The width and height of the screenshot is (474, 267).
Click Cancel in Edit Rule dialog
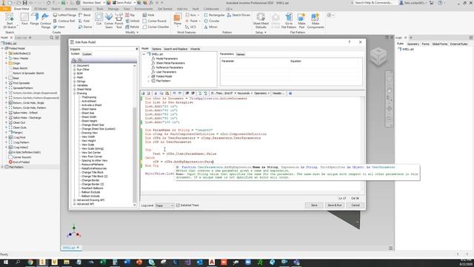click(x=355, y=205)
